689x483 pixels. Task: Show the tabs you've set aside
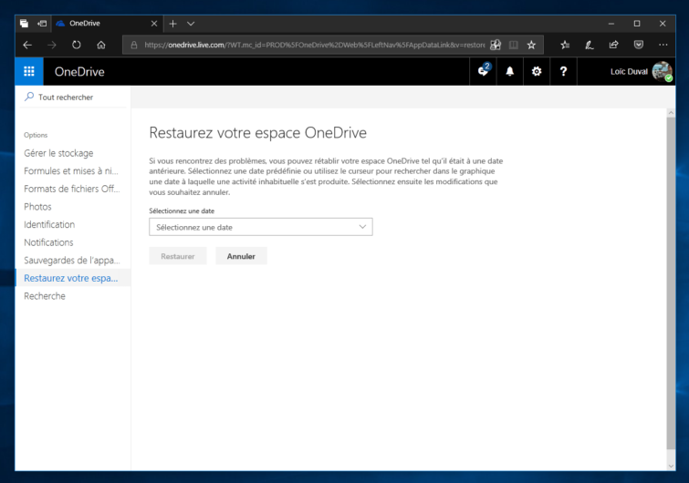[x=24, y=24]
